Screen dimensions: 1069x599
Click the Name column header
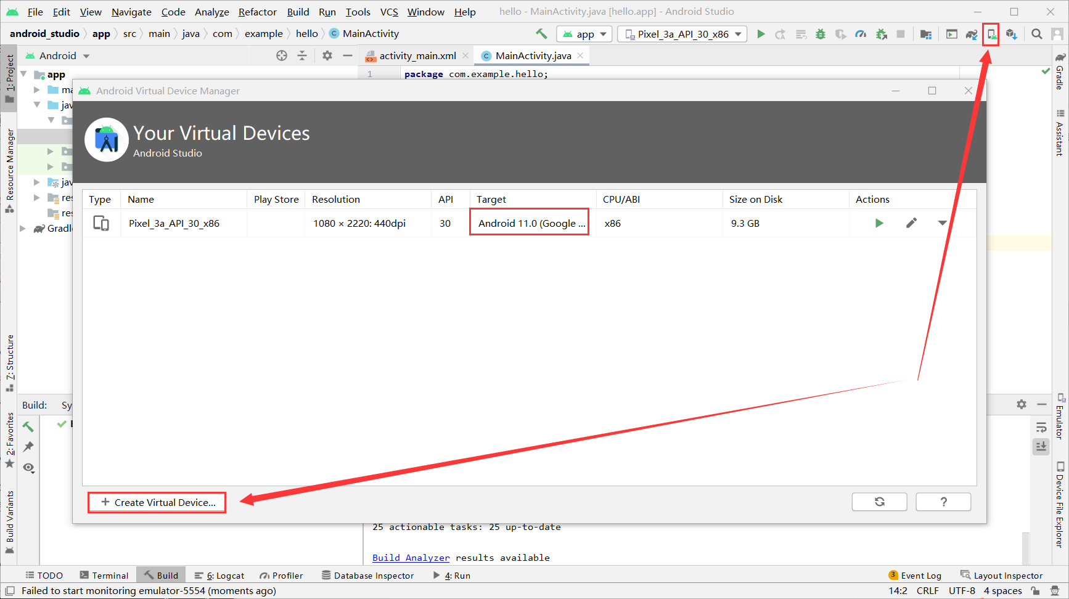(x=184, y=199)
